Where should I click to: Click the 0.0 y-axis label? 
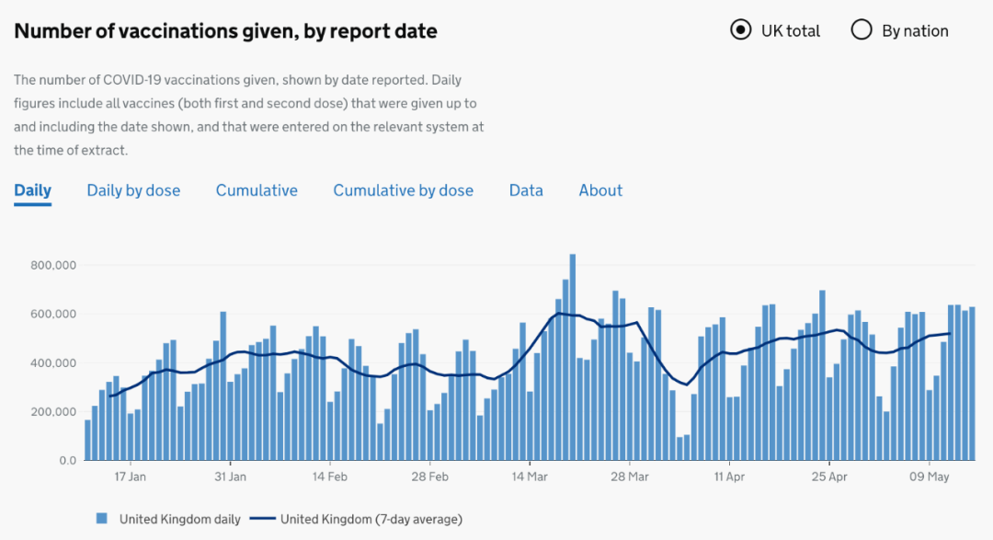click(68, 461)
